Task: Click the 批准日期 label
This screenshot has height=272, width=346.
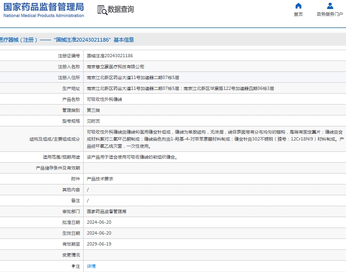Action: tap(71, 222)
